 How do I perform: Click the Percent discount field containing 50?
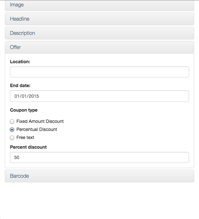point(99,157)
